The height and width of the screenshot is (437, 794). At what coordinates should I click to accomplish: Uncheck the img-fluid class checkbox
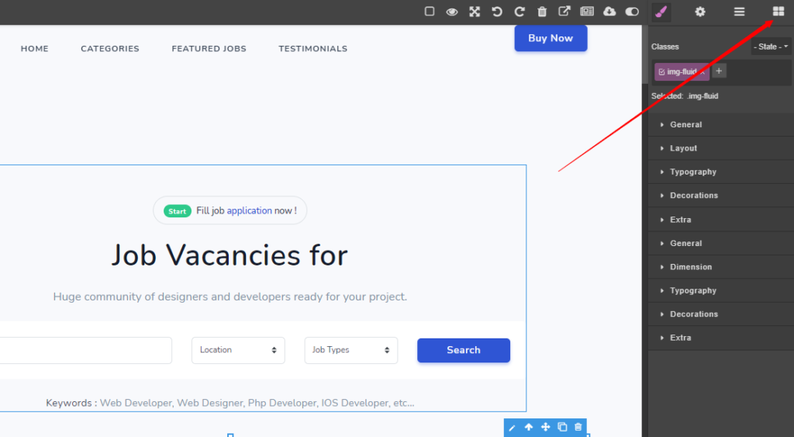tap(661, 72)
